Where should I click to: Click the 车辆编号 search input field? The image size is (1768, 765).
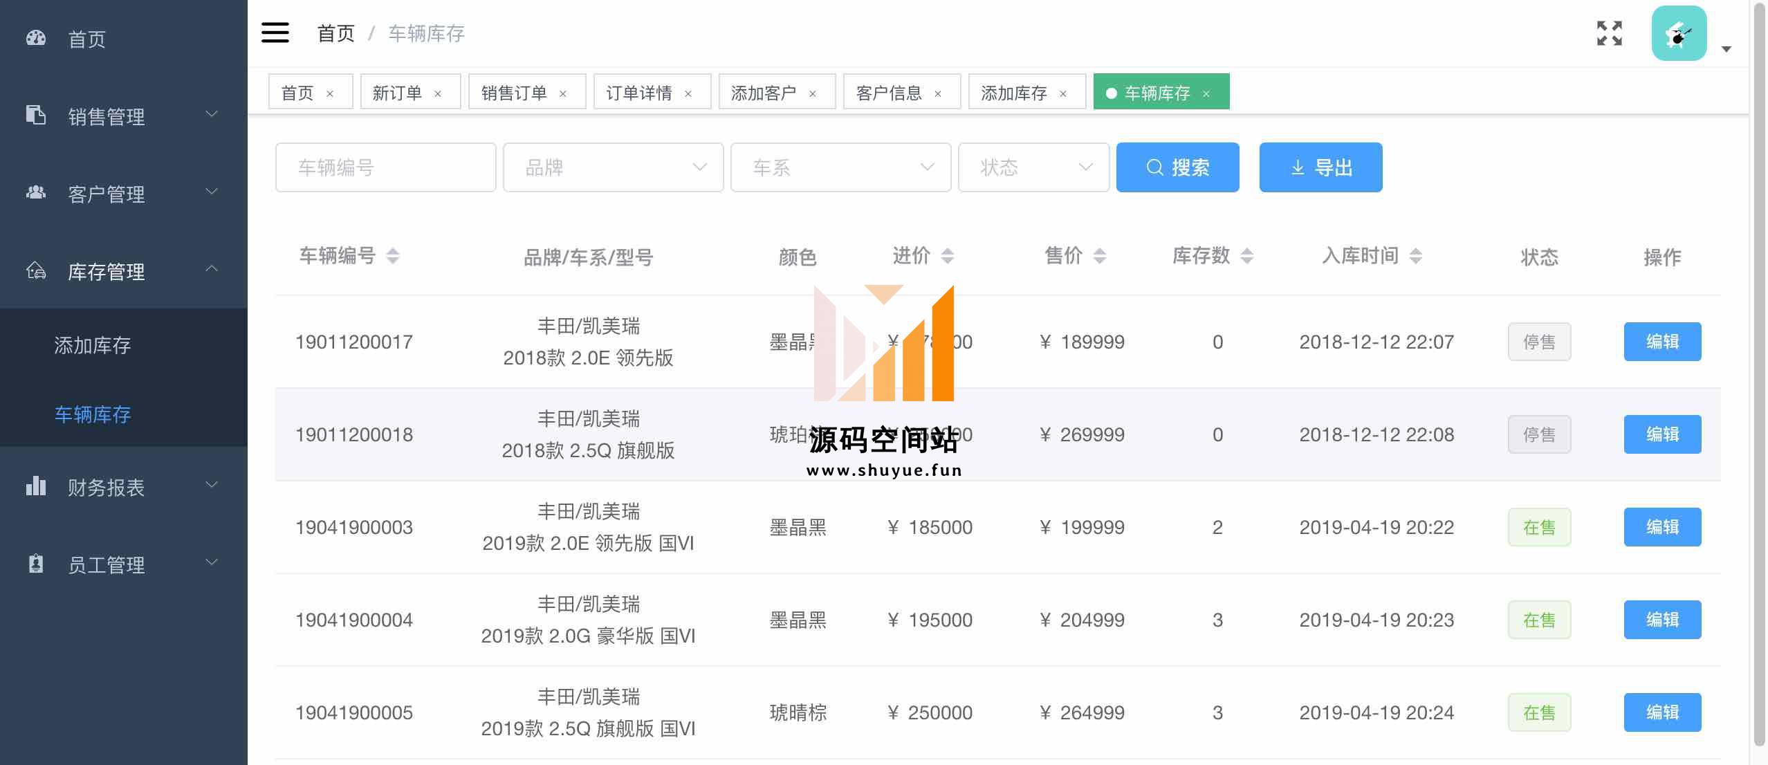tap(385, 167)
